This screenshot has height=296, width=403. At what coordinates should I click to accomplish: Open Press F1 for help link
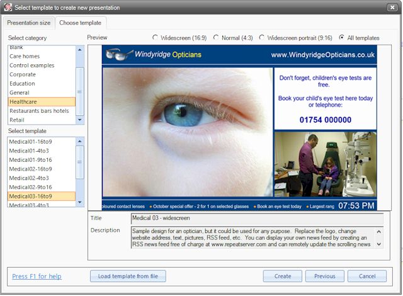point(37,276)
